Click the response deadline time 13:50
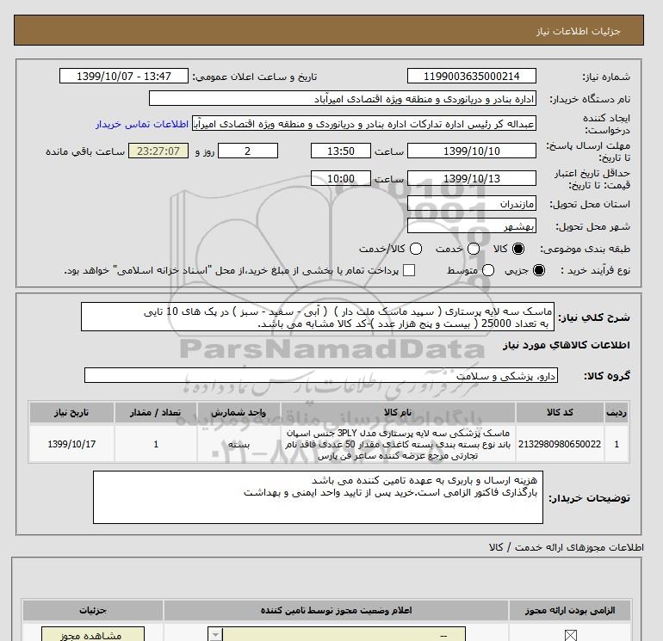The height and width of the screenshot is (641, 663). click(x=341, y=151)
